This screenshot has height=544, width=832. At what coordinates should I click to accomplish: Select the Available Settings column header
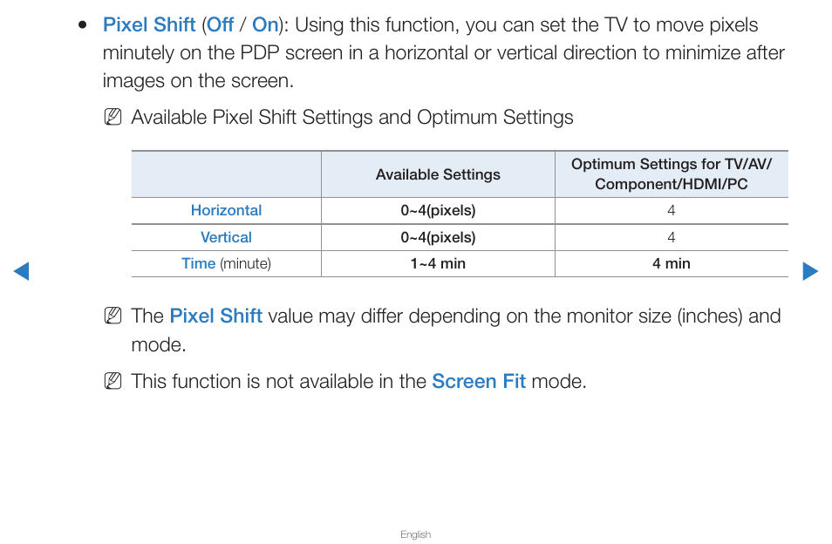coord(438,174)
